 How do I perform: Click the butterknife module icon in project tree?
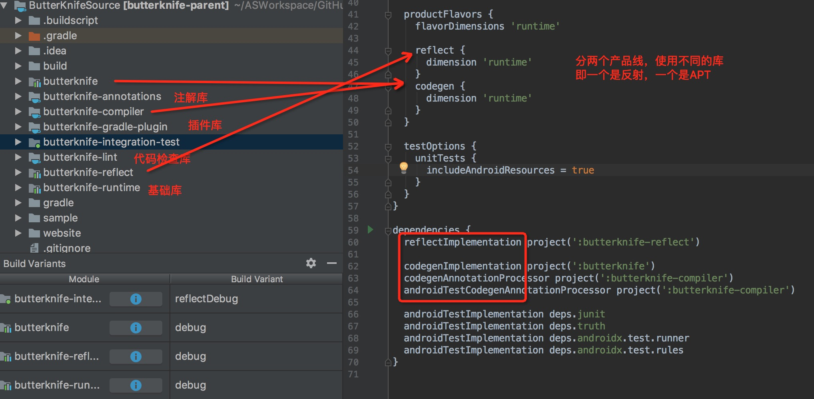(x=35, y=82)
